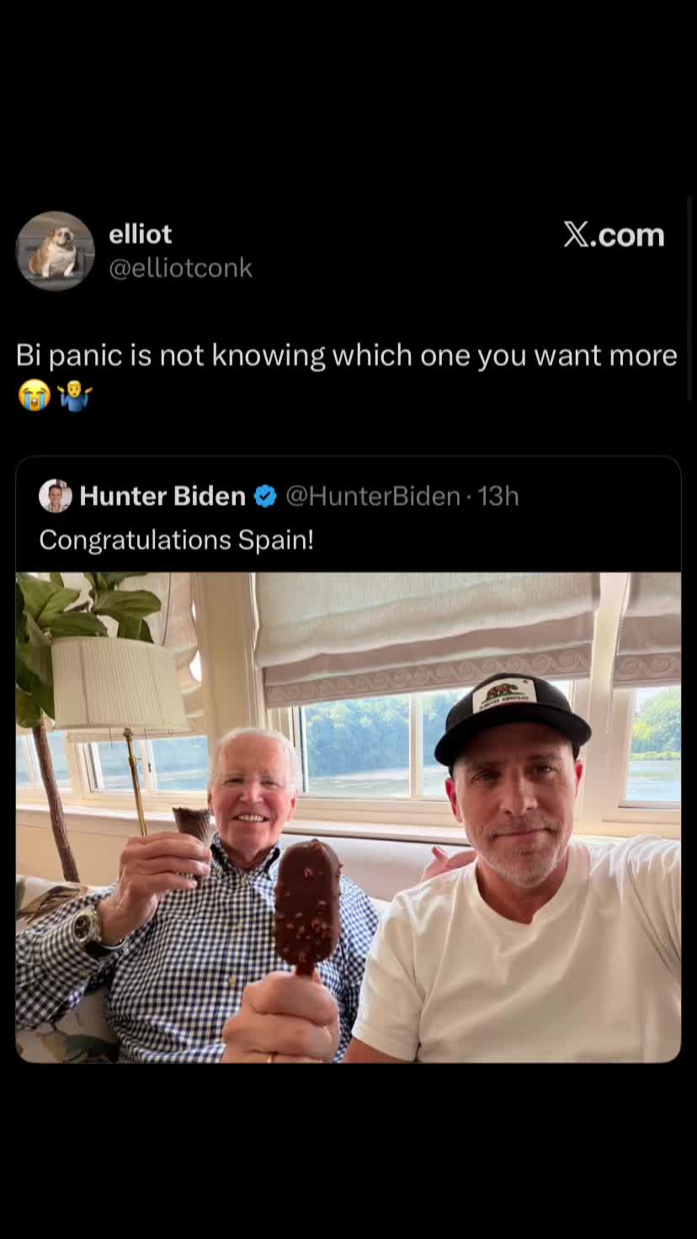Select the elliot display name
Screen dimensions: 697x1239
point(141,234)
